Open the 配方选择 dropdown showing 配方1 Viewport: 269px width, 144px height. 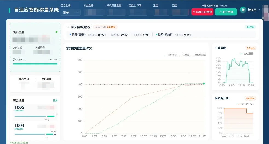(71, 12)
